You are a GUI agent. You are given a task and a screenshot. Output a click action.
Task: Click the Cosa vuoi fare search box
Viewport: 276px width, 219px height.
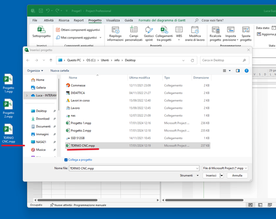tap(213, 20)
